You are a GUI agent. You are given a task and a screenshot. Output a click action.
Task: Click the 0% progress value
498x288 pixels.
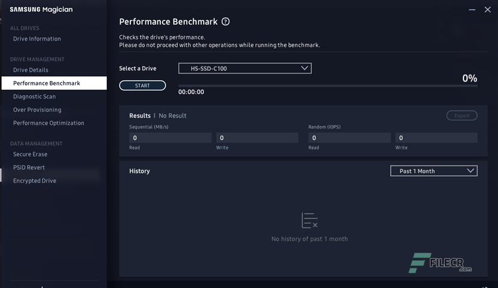tap(470, 79)
